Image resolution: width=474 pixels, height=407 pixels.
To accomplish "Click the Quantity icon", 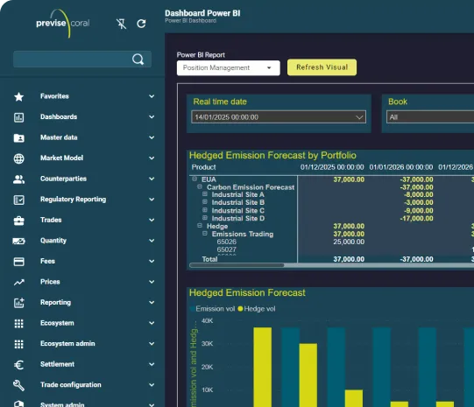I will 18,241.
